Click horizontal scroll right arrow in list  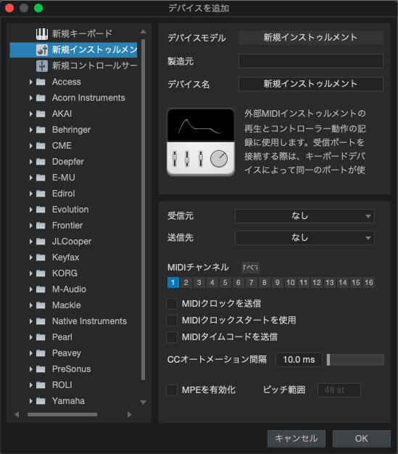click(129, 415)
